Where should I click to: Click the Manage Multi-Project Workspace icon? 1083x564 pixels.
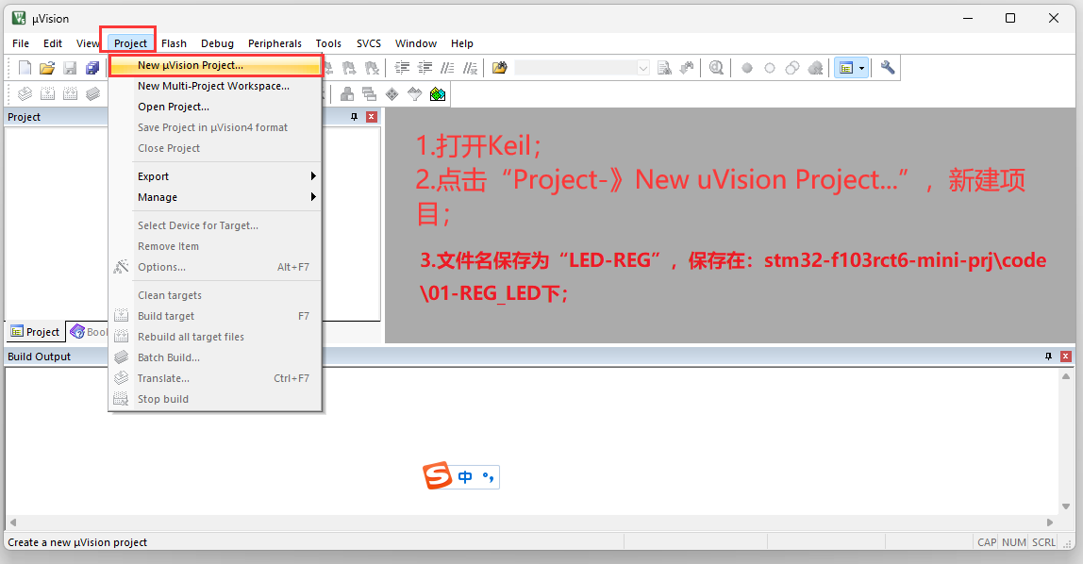click(x=370, y=94)
